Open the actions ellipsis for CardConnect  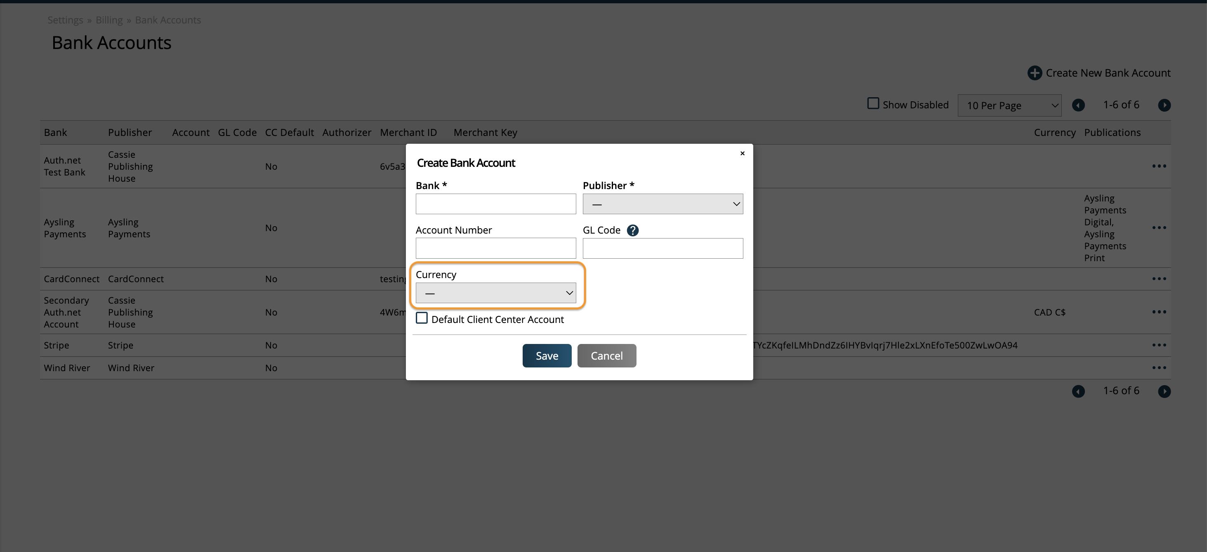coord(1160,278)
